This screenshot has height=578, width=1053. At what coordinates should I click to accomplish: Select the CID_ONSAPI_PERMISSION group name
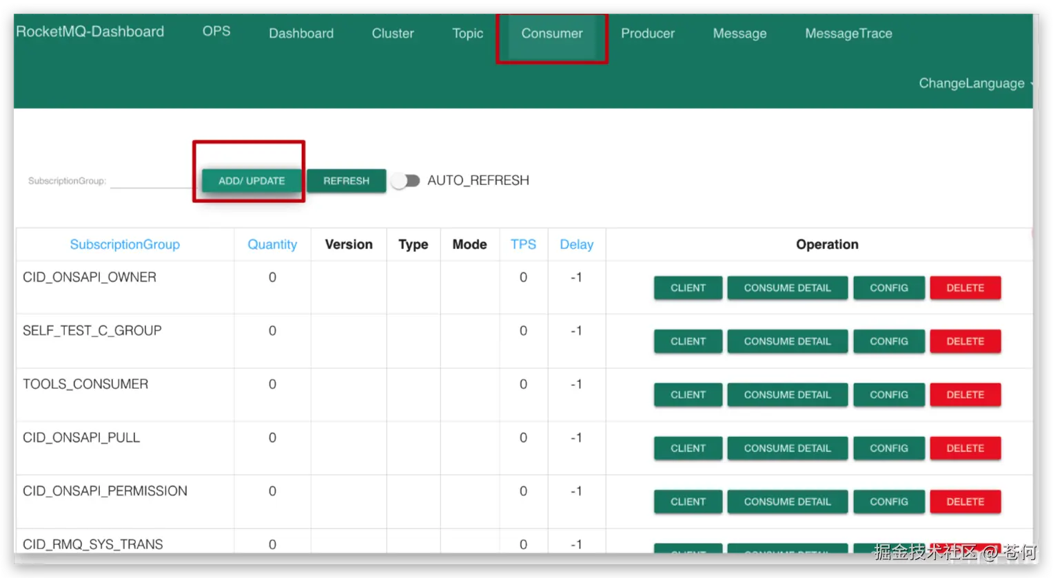105,491
